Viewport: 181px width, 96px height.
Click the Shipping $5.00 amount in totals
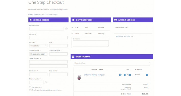146,88
